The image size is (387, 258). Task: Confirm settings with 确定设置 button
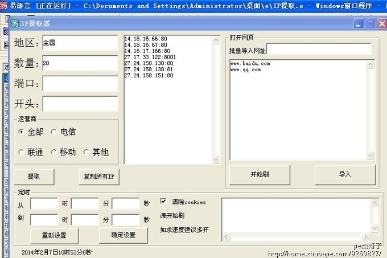[123, 235]
